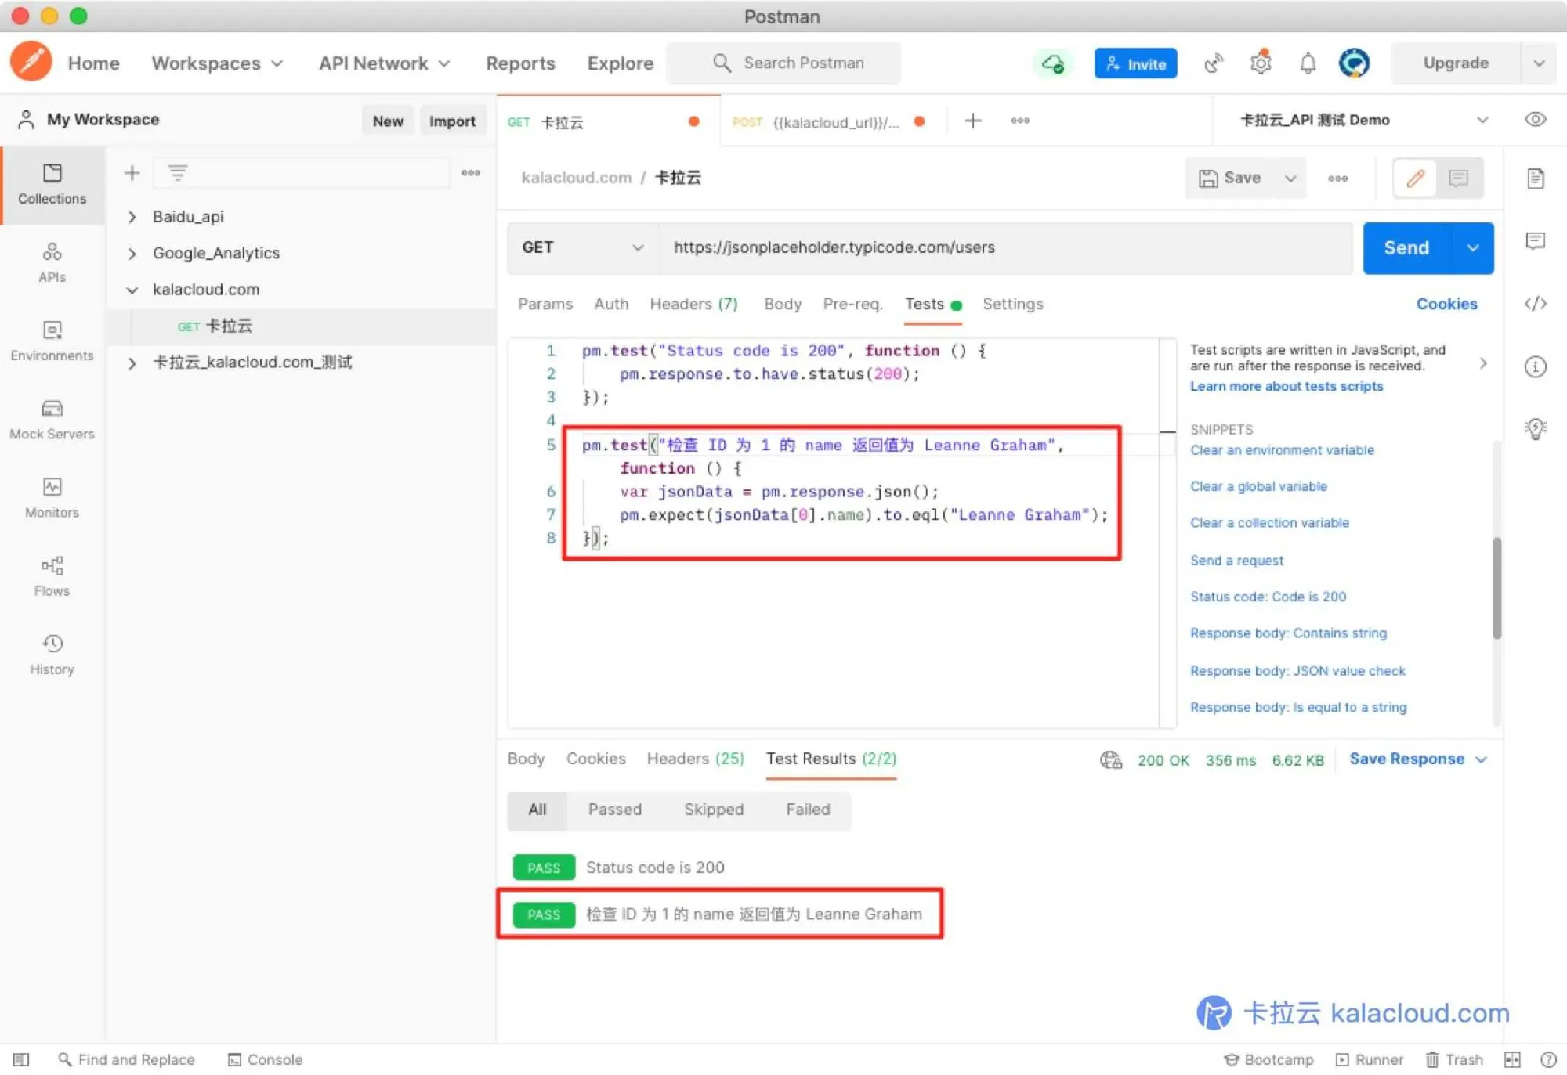This screenshot has width=1567, height=1075.
Task: Open Learn more about tests scripts link
Action: coord(1287,386)
